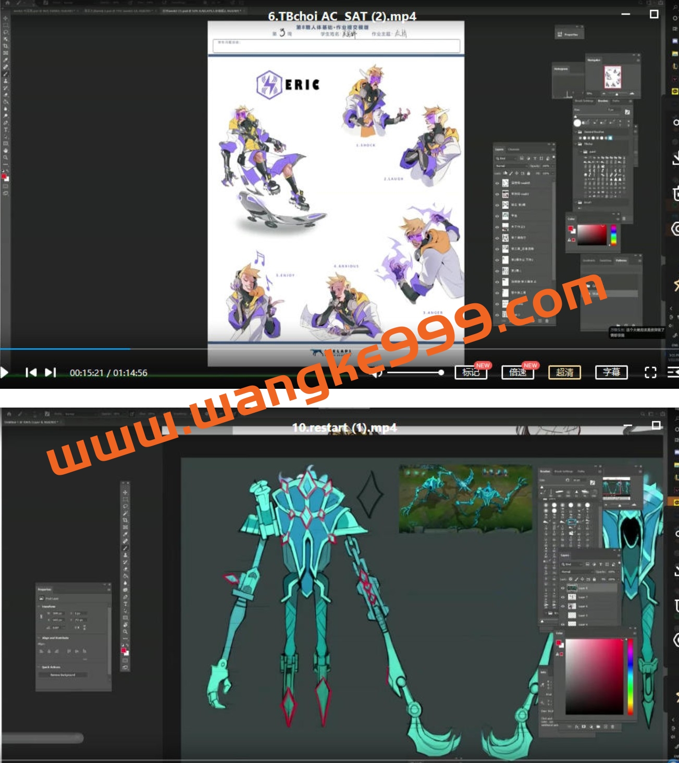The image size is (679, 763).
Task: Toggle visibility of Layer 4
Action: (563, 624)
